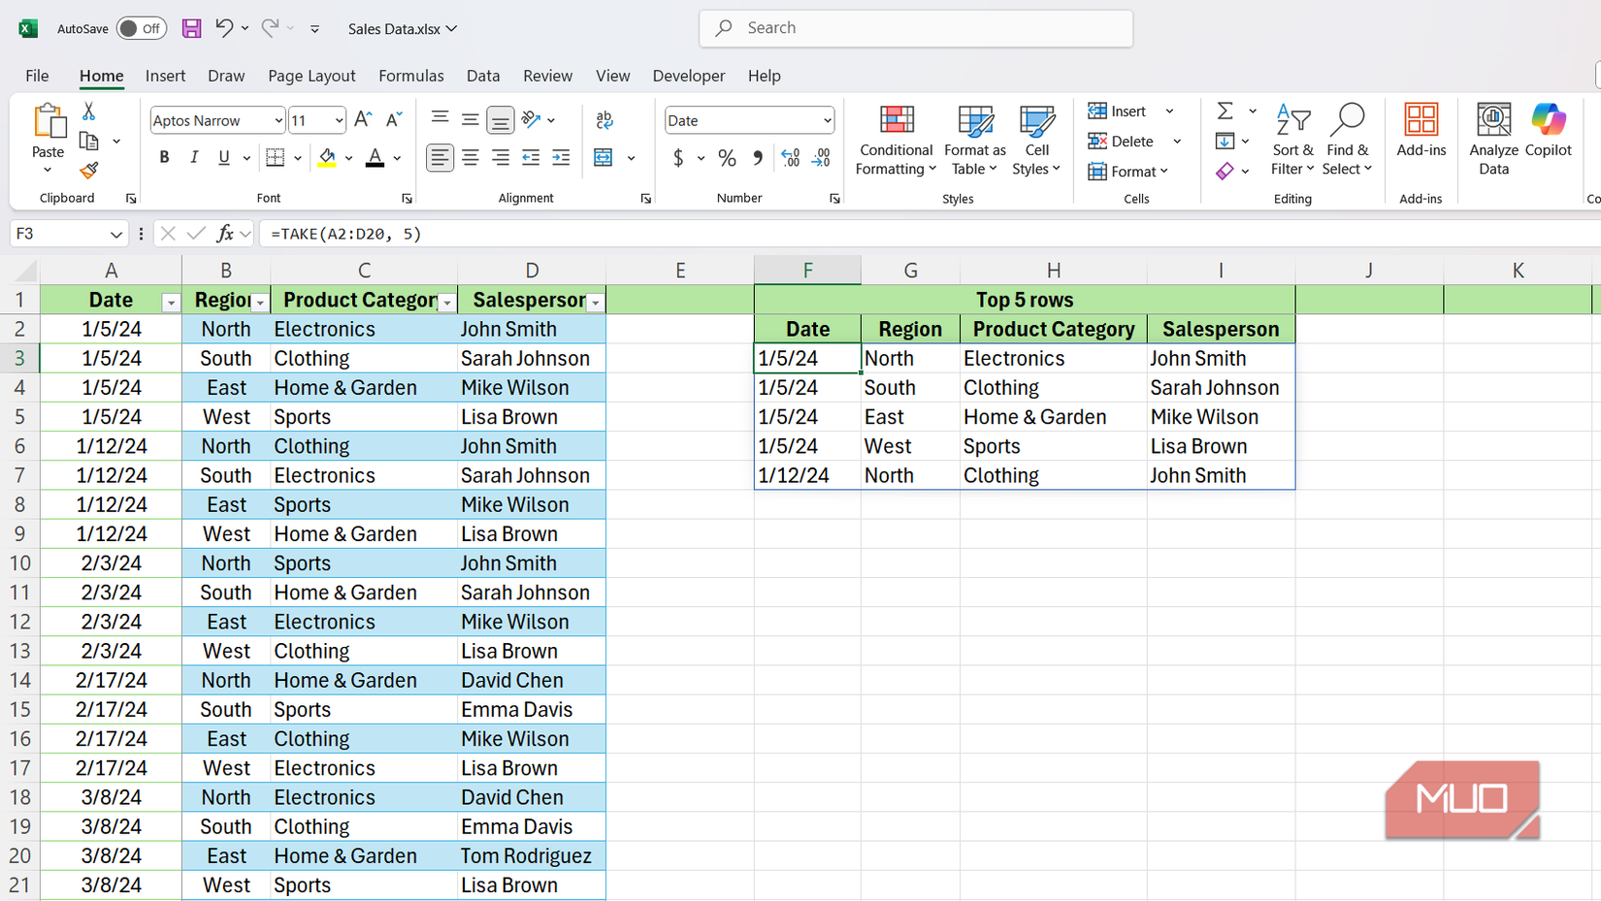Apply yellow Fill Color to cell

coord(327,157)
